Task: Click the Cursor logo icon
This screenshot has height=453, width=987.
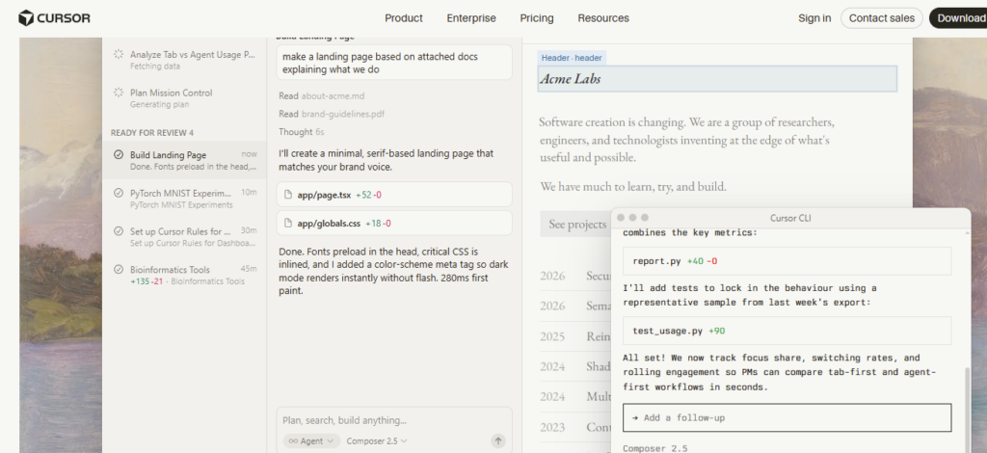Action: click(26, 18)
